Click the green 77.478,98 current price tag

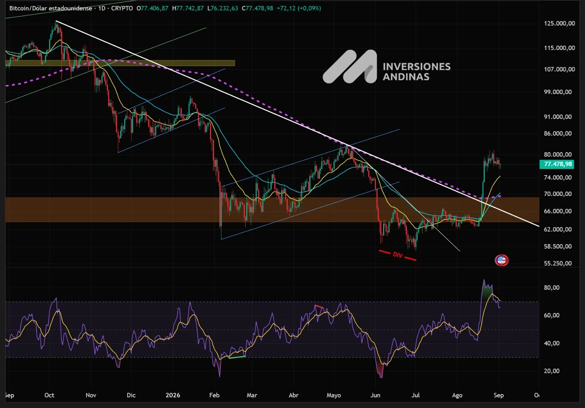coord(557,164)
